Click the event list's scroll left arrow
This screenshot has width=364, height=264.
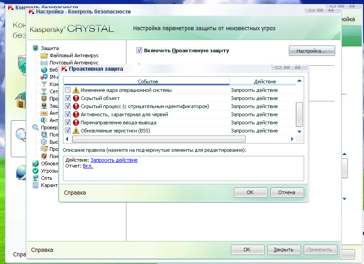[x=67, y=139]
